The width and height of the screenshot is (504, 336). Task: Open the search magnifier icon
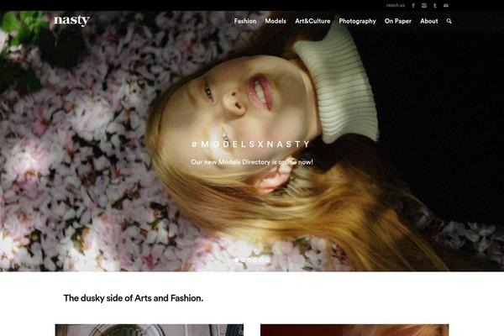click(449, 21)
